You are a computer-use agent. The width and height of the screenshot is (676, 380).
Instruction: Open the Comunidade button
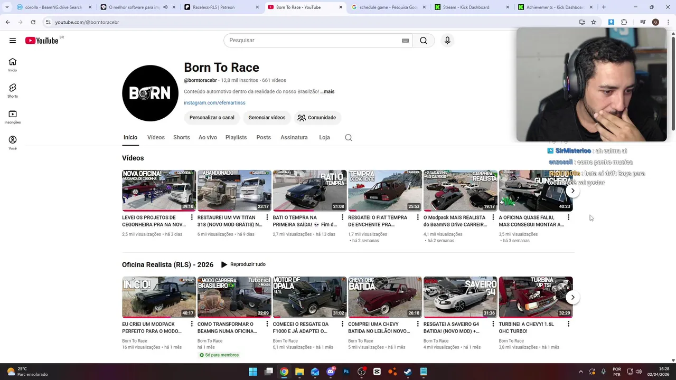317,118
